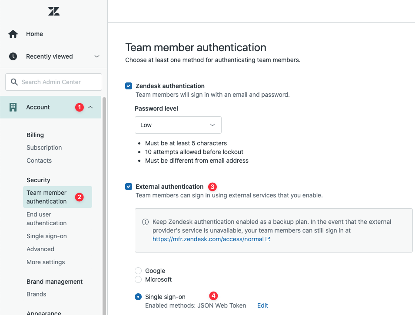The image size is (415, 315).
Task: Click Edit next to JSON Web Token
Action: coord(262,305)
